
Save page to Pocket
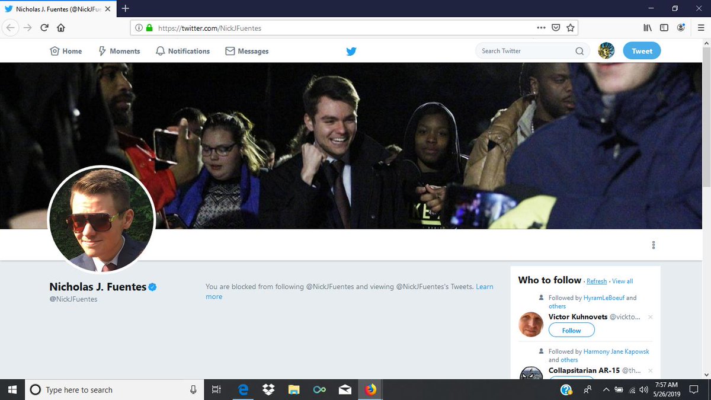(556, 28)
